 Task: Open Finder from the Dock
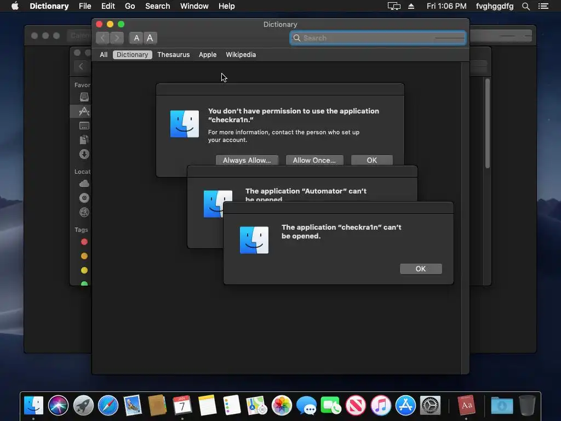(33, 405)
